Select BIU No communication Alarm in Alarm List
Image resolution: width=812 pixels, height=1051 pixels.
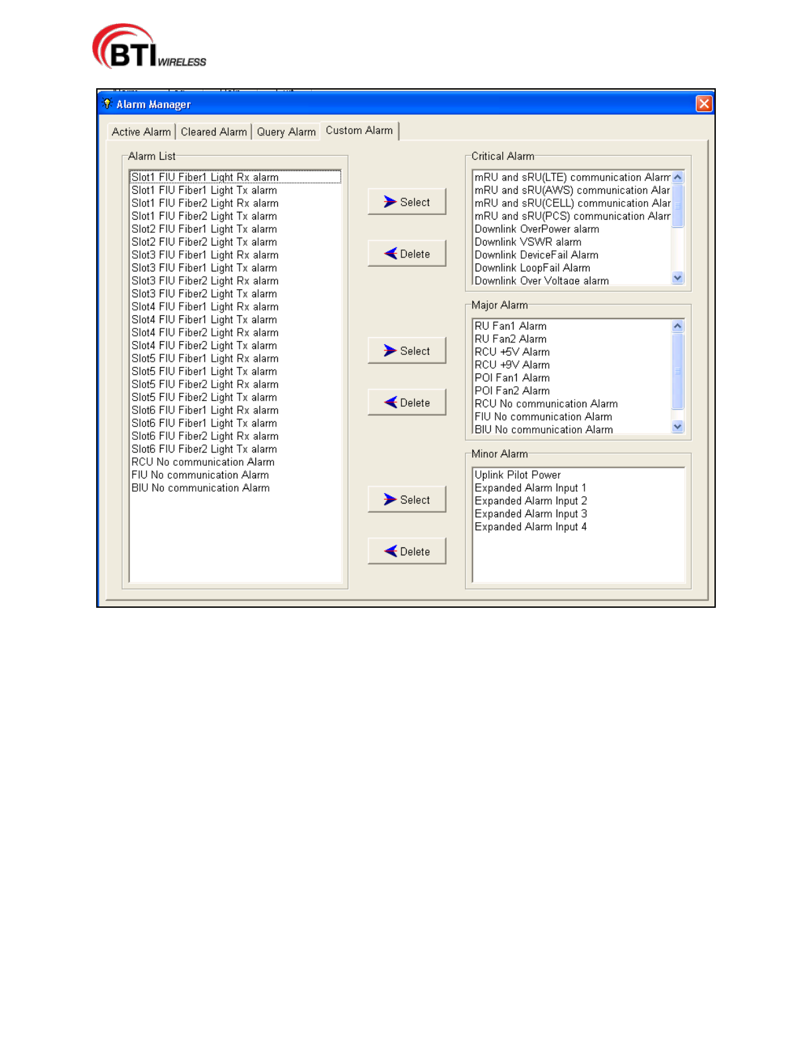pyautogui.click(x=236, y=488)
